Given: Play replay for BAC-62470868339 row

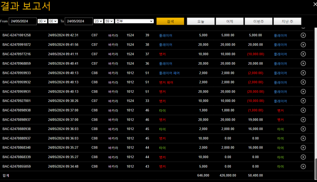Looking at the screenshot, I should [x=303, y=157].
